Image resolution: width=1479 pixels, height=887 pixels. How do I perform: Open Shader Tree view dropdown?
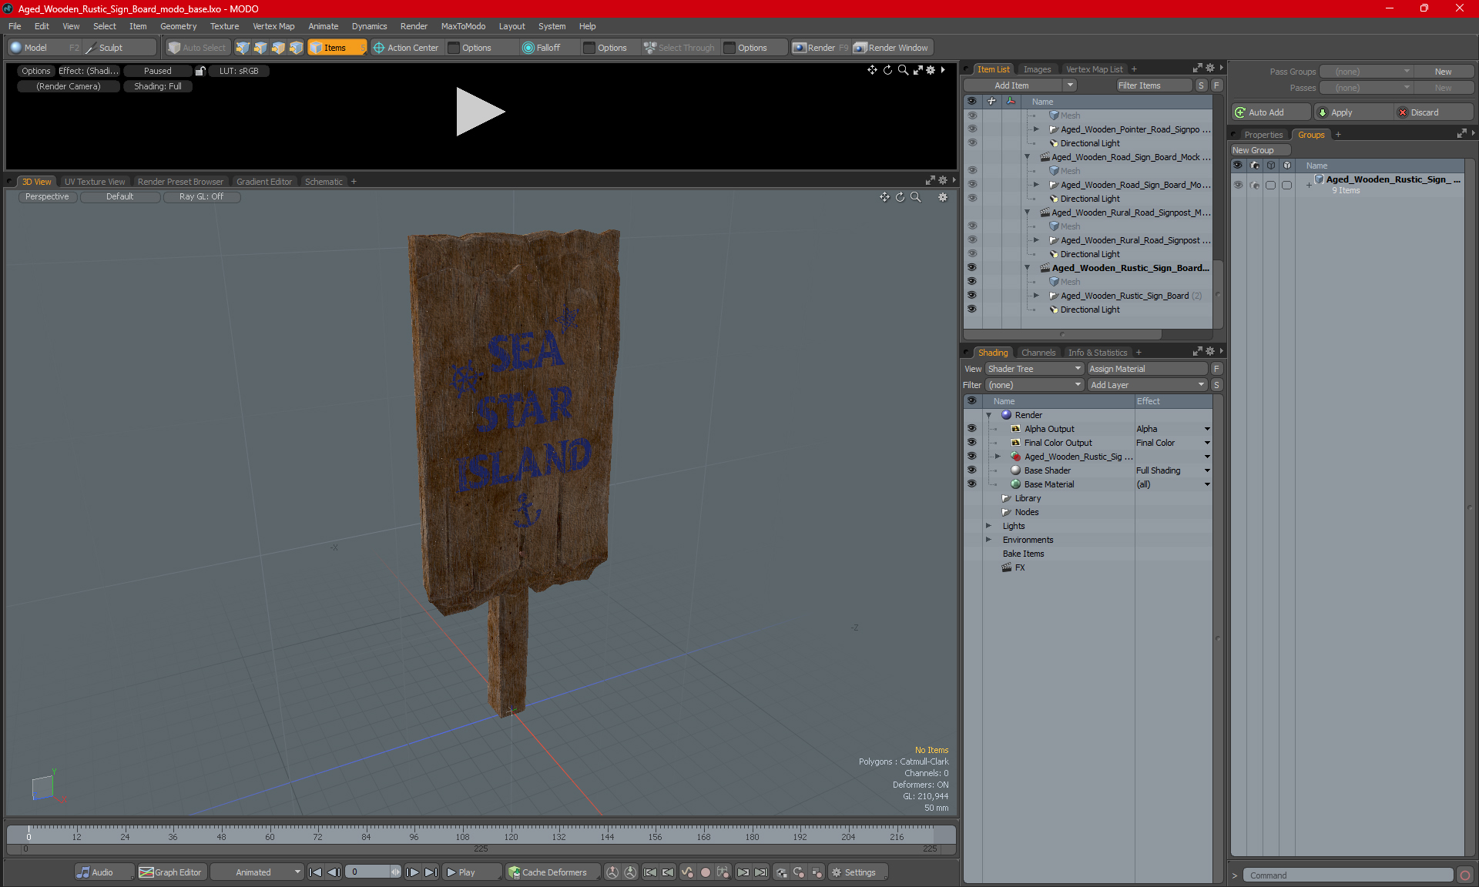point(1035,369)
